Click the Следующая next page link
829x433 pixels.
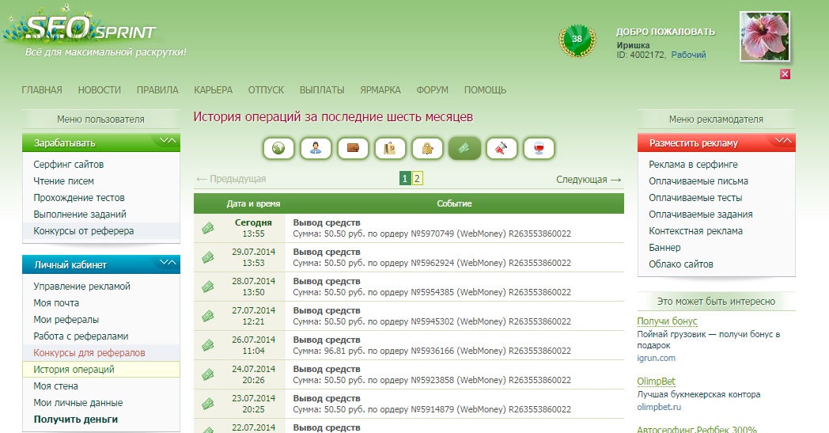(589, 180)
